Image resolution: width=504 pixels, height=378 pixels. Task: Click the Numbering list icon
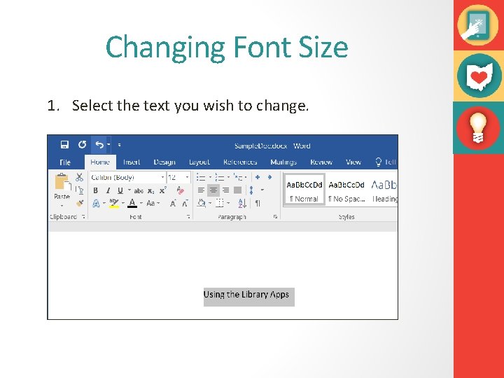pyautogui.click(x=220, y=177)
